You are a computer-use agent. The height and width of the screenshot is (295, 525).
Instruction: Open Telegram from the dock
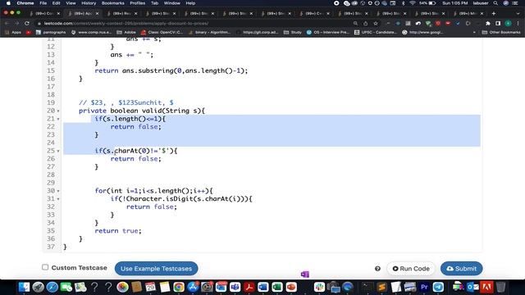pos(438,287)
